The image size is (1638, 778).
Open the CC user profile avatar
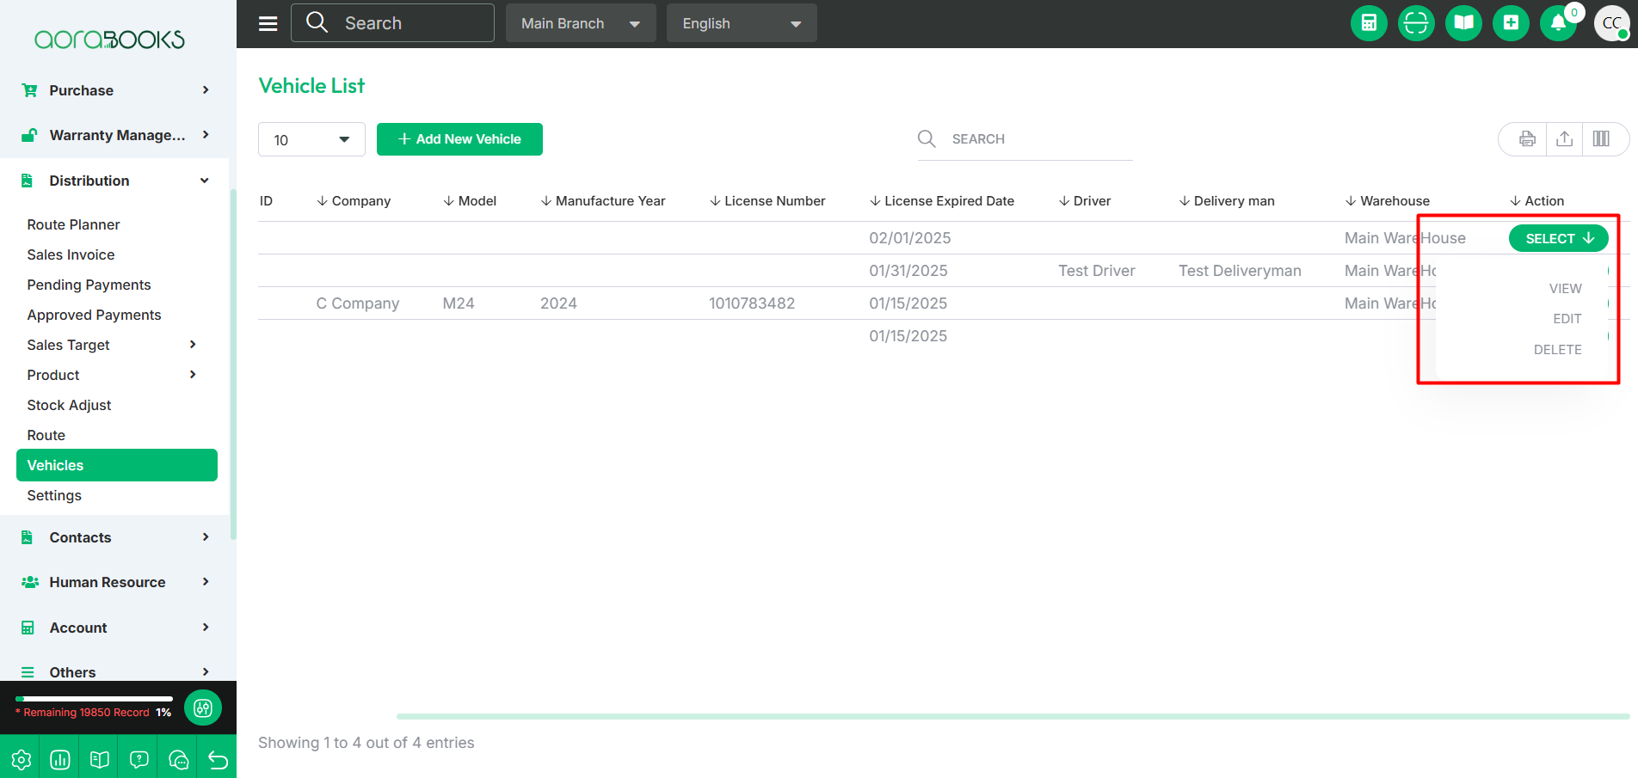pyautogui.click(x=1612, y=23)
